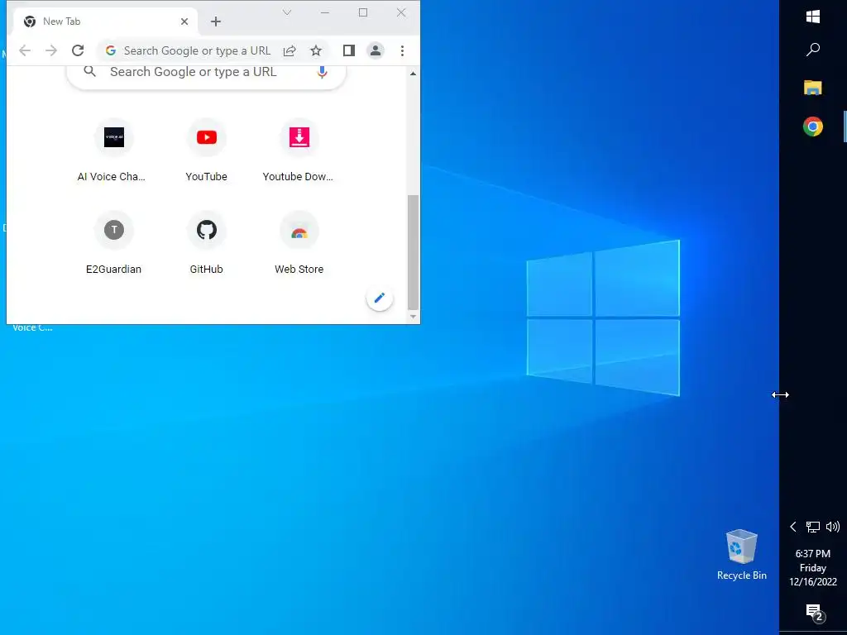Open File Explorer from the taskbar
This screenshot has height=635, width=847.
[x=813, y=88]
